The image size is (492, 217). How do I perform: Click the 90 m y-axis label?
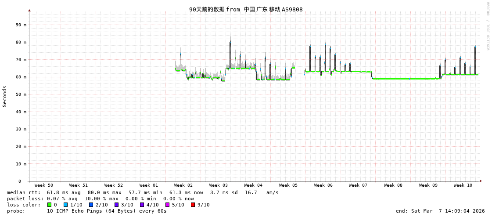point(21,25)
